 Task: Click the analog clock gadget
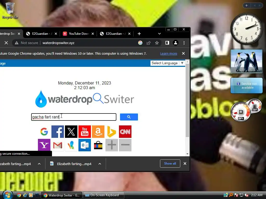point(246,29)
